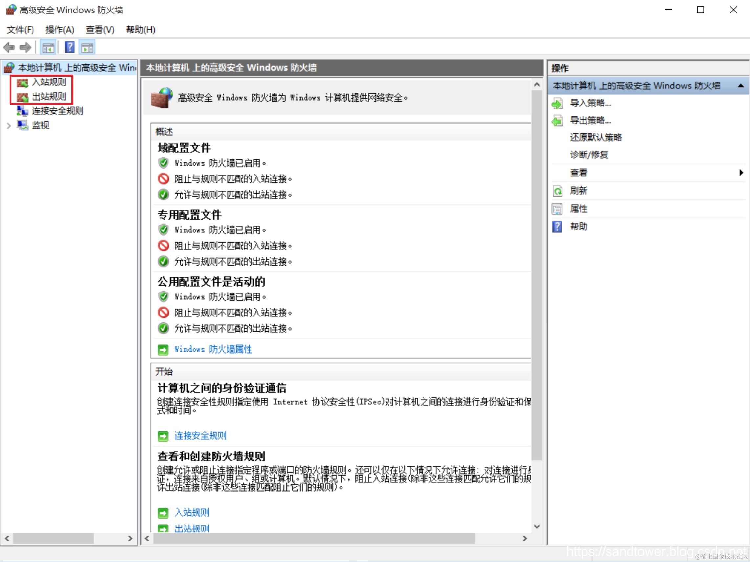
Task: Click the forward arrow toolbar icon
Action: pyautogui.click(x=25, y=47)
